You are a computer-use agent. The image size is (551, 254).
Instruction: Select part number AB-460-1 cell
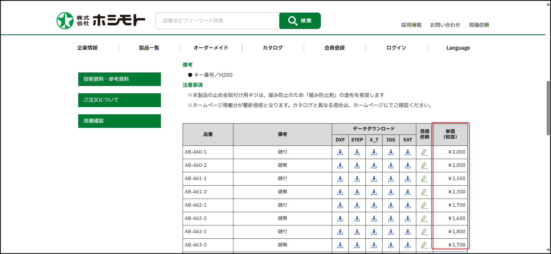click(x=208, y=152)
